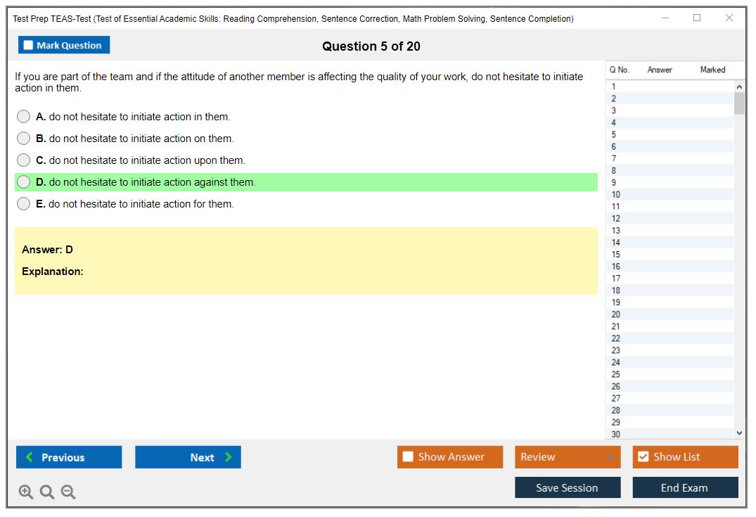The width and height of the screenshot is (756, 517).
Task: Uncheck the Show List checkbox
Action: (x=643, y=457)
